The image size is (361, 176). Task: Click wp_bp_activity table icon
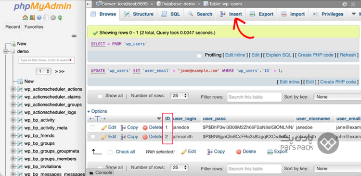click(20, 120)
